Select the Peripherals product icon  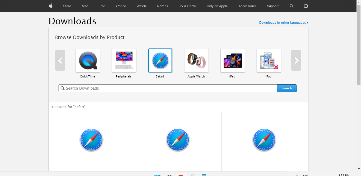tap(124, 60)
